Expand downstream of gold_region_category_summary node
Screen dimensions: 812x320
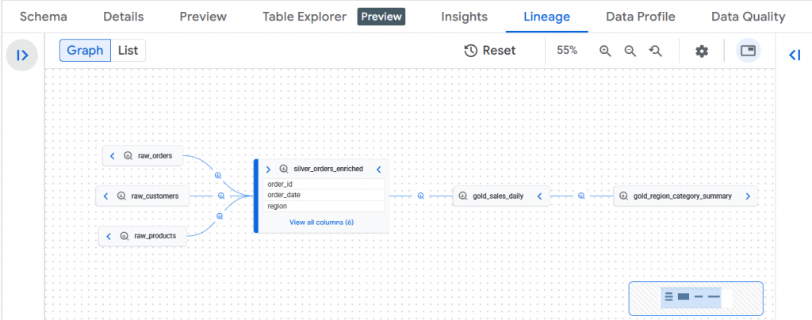coord(747,196)
